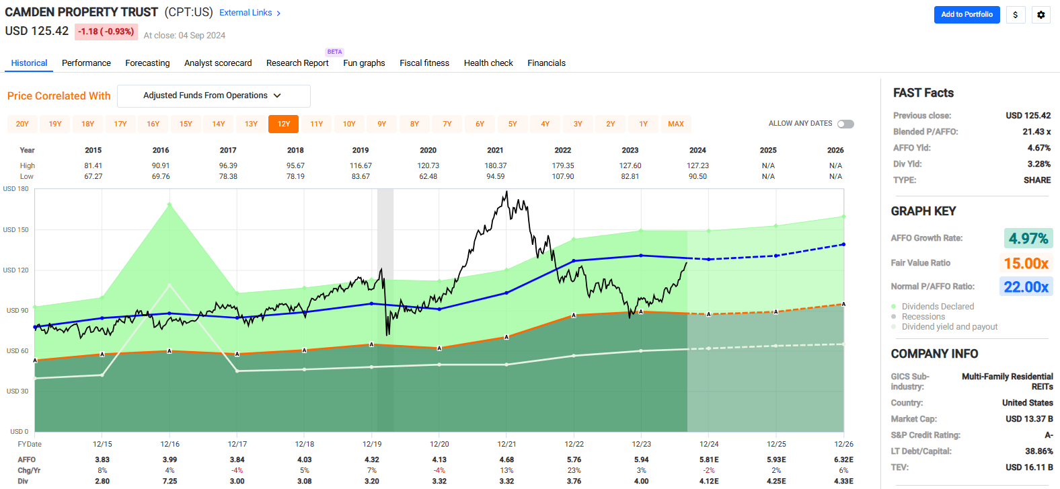
Task: Open the settings gear icon
Action: pyautogui.click(x=1041, y=15)
